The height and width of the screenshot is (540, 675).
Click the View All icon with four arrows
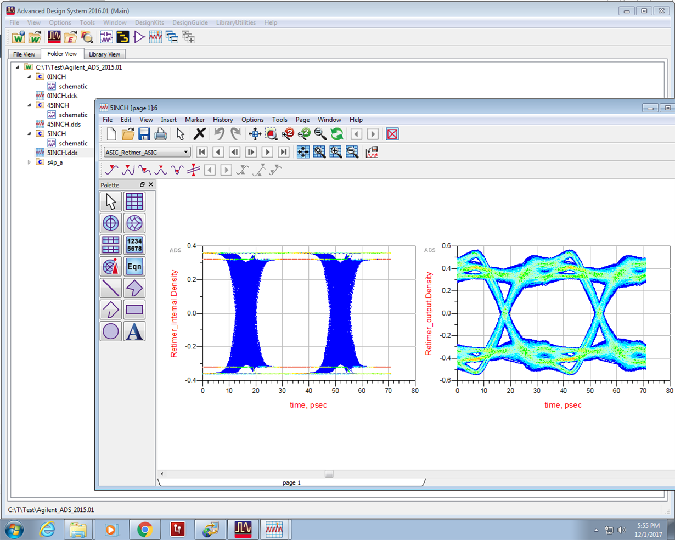click(255, 134)
